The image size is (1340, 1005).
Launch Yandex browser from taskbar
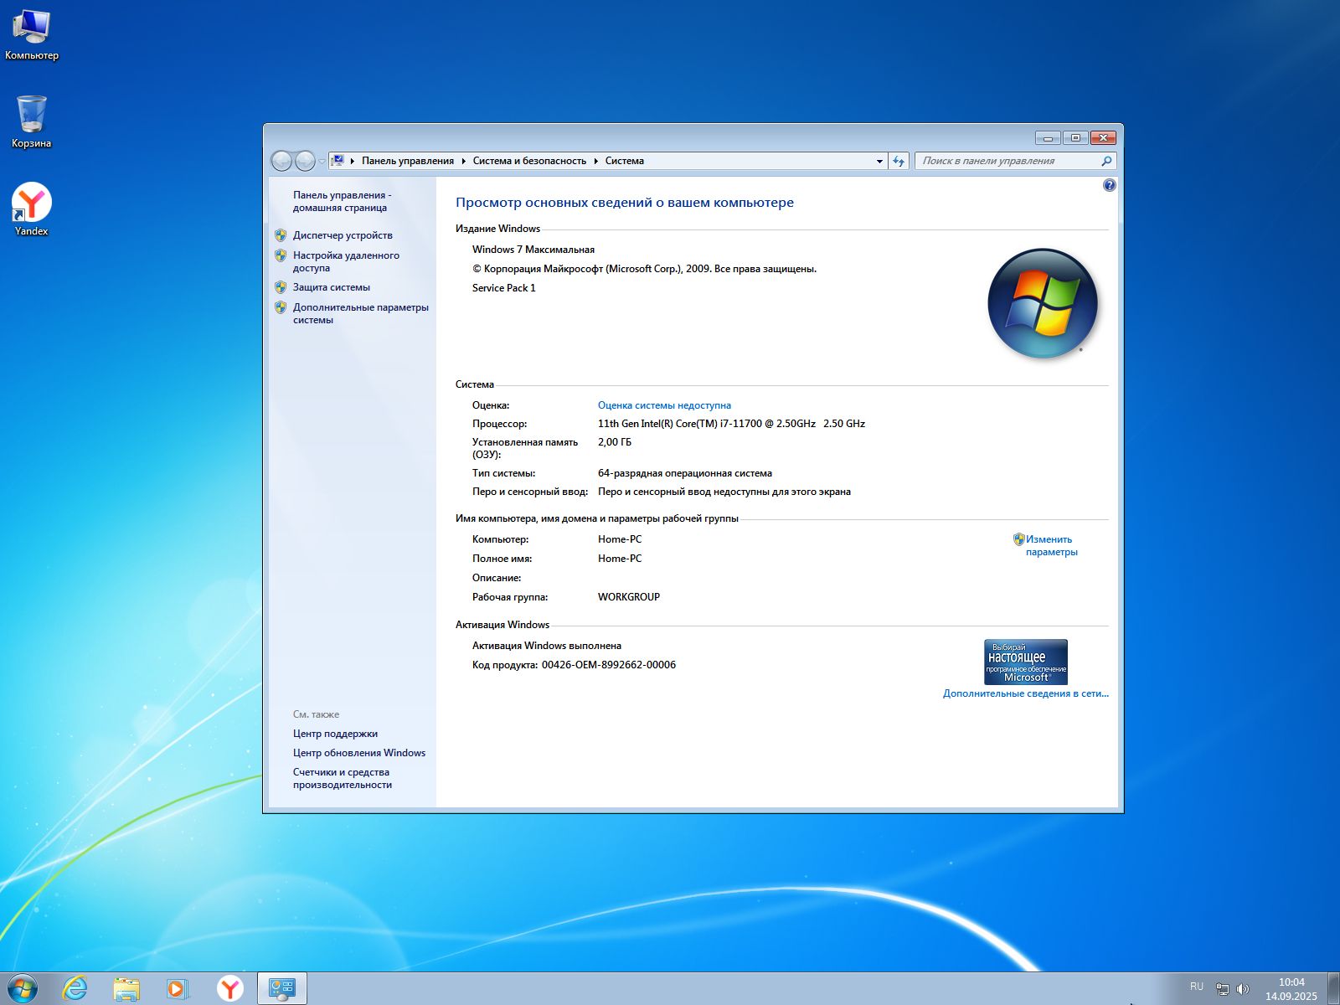point(230,988)
